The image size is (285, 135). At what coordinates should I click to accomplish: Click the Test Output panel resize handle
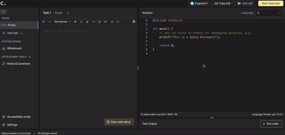coord(212,118)
